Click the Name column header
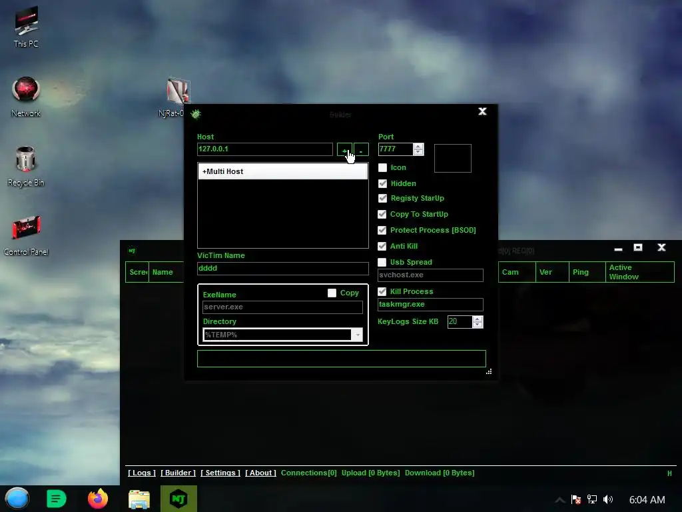 tap(167, 272)
